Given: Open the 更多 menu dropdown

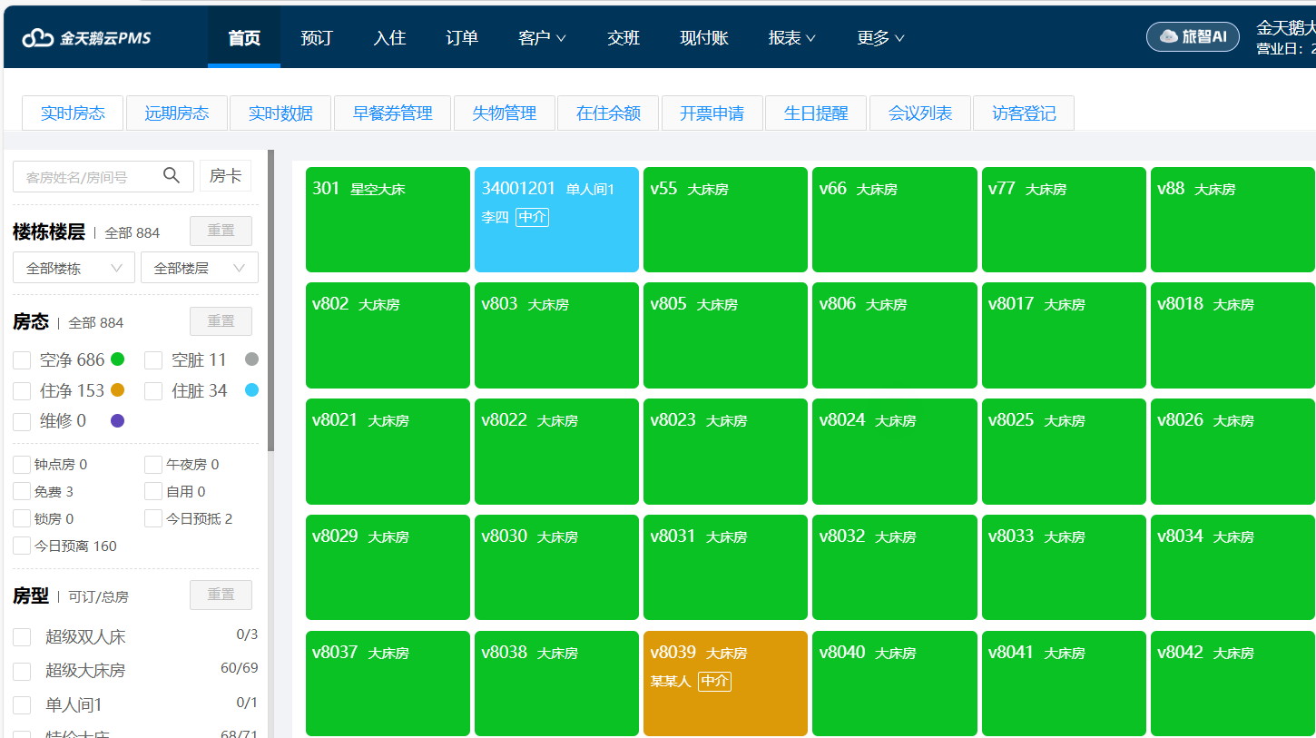Looking at the screenshot, I should (x=879, y=37).
